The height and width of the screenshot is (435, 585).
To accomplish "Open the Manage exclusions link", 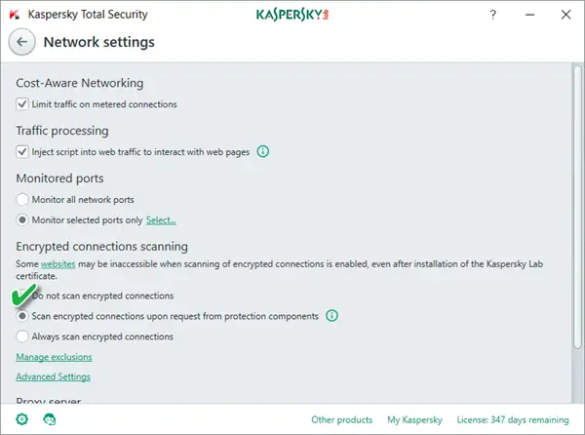I will [x=54, y=358].
